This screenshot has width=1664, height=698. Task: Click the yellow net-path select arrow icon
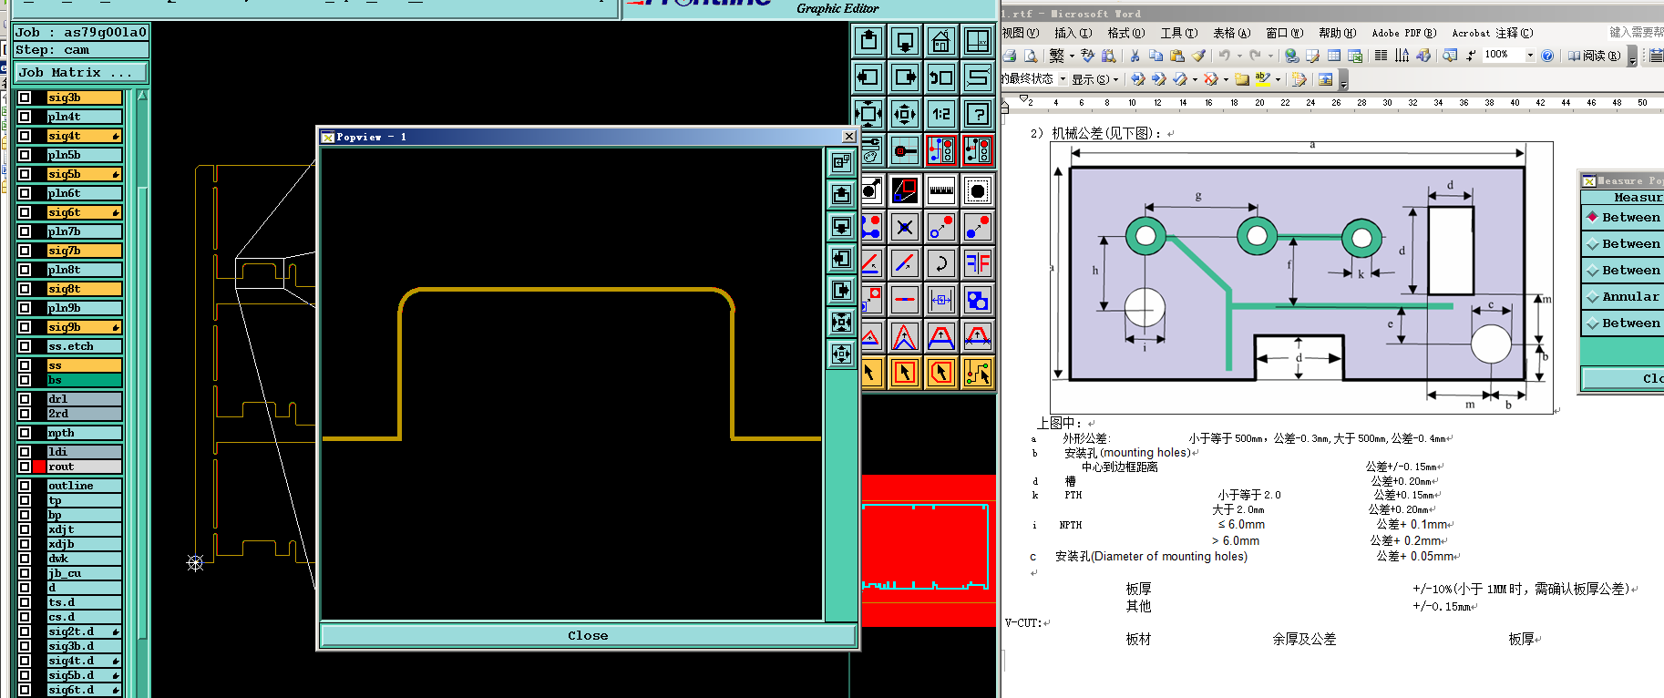pos(978,373)
